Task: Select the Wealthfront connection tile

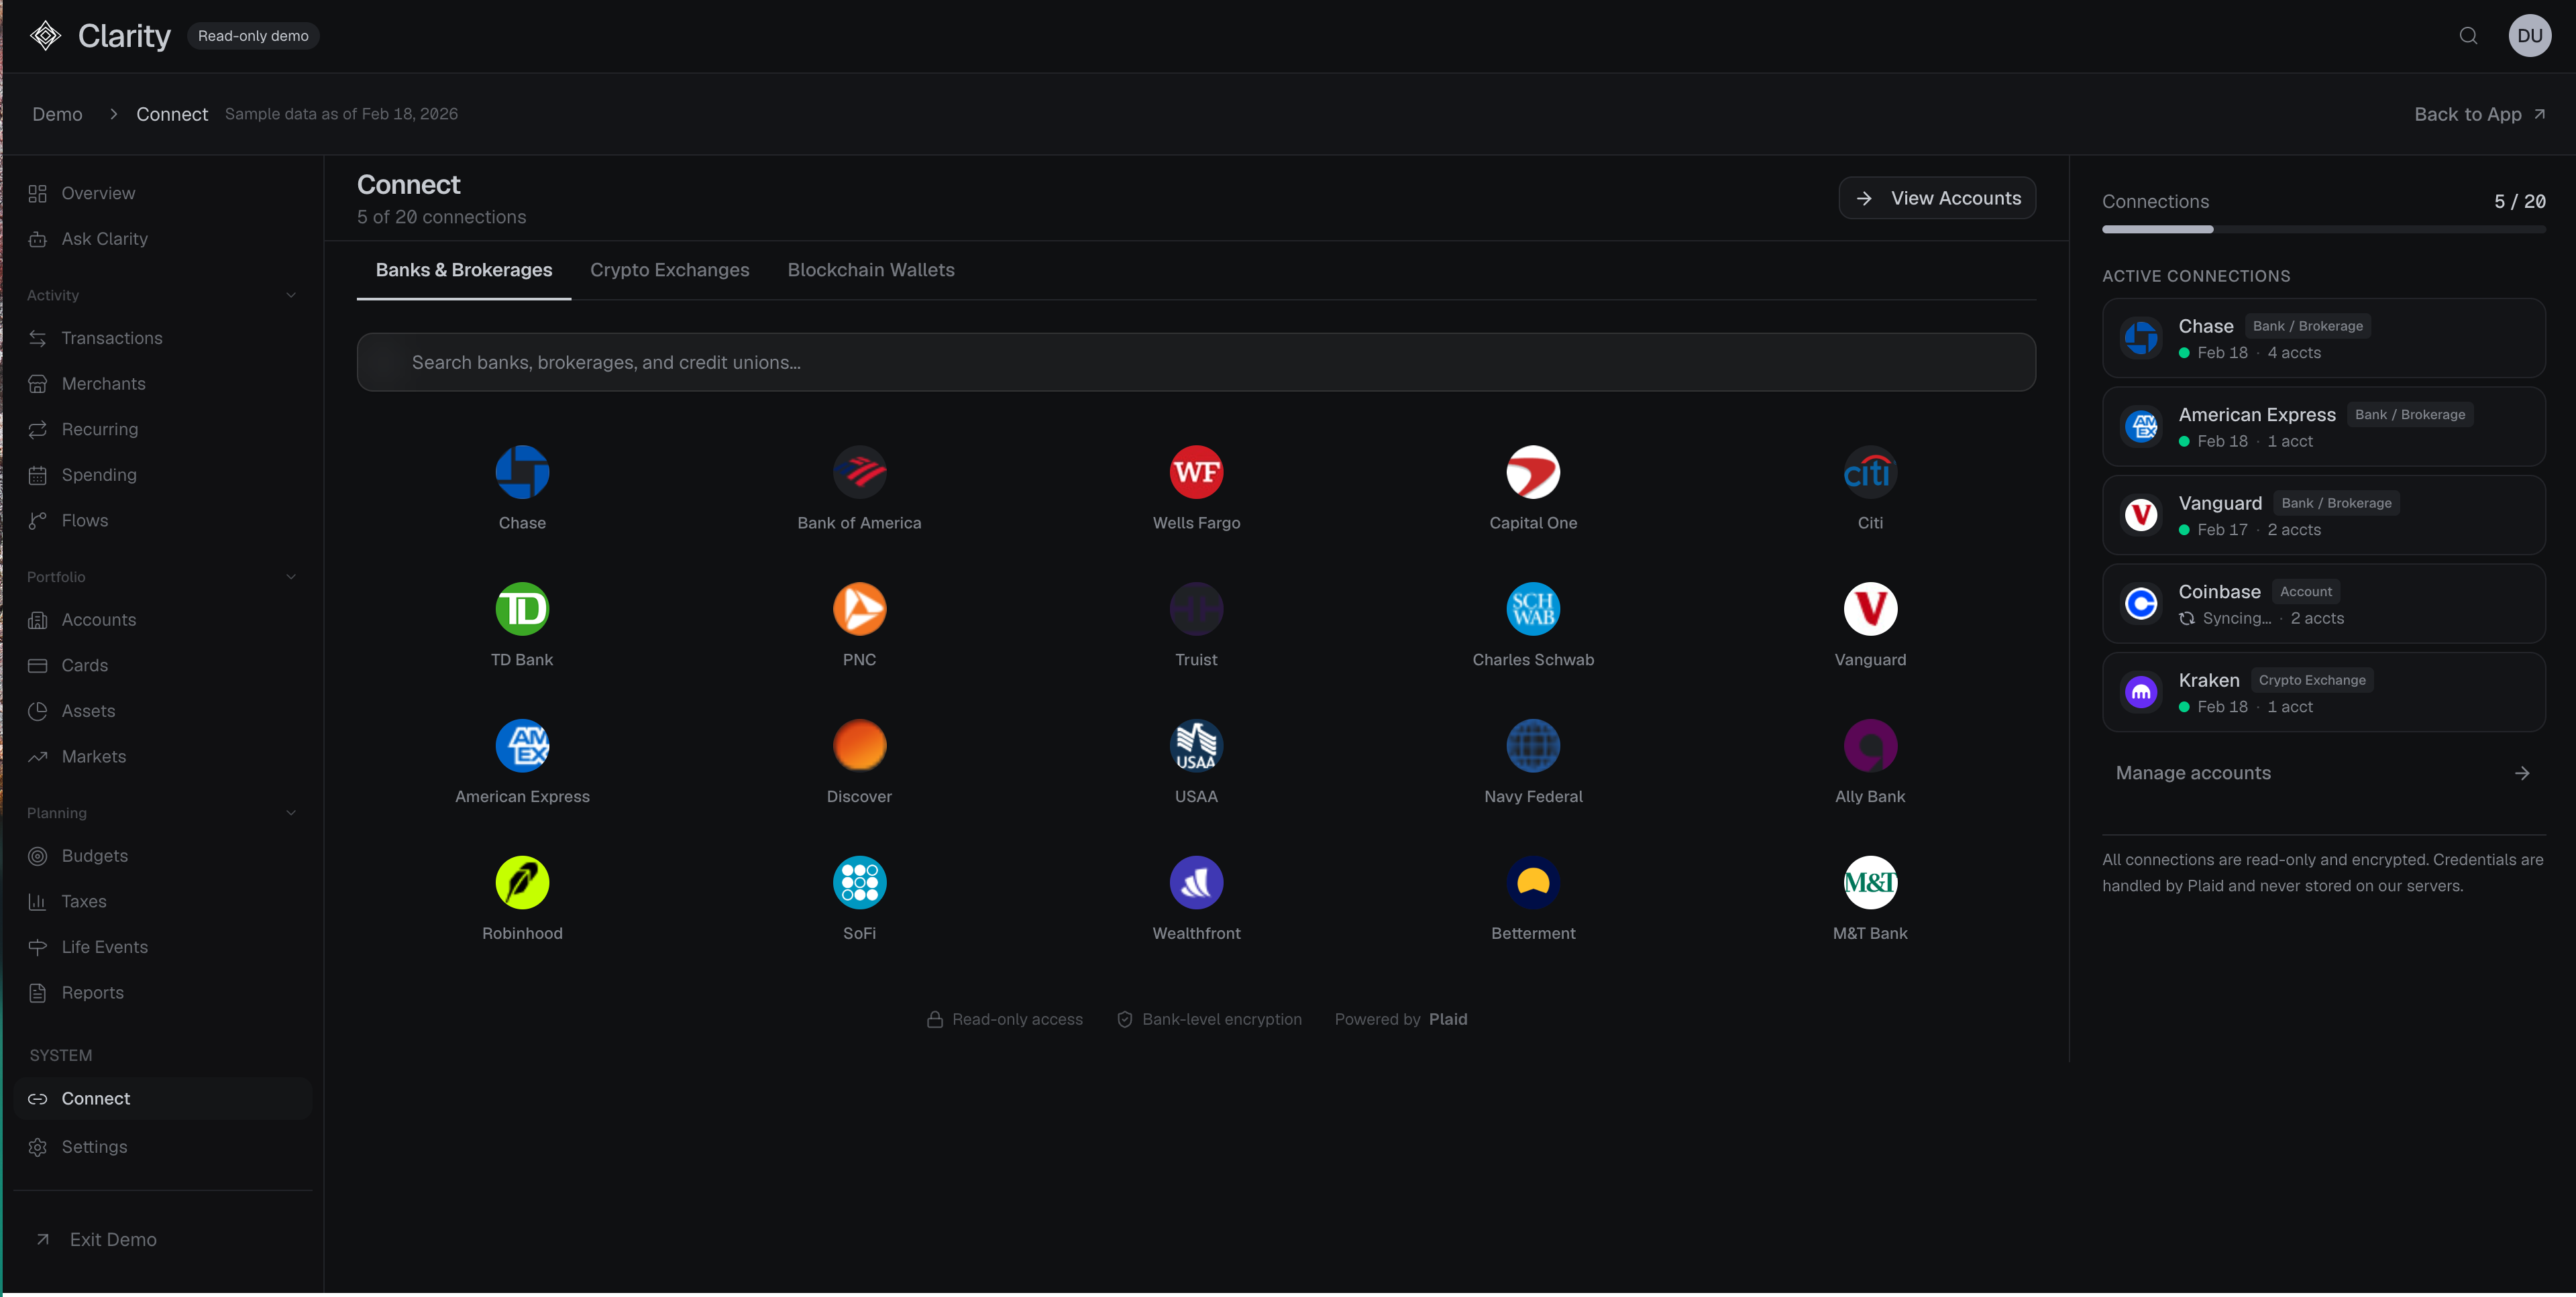Action: point(1196,882)
